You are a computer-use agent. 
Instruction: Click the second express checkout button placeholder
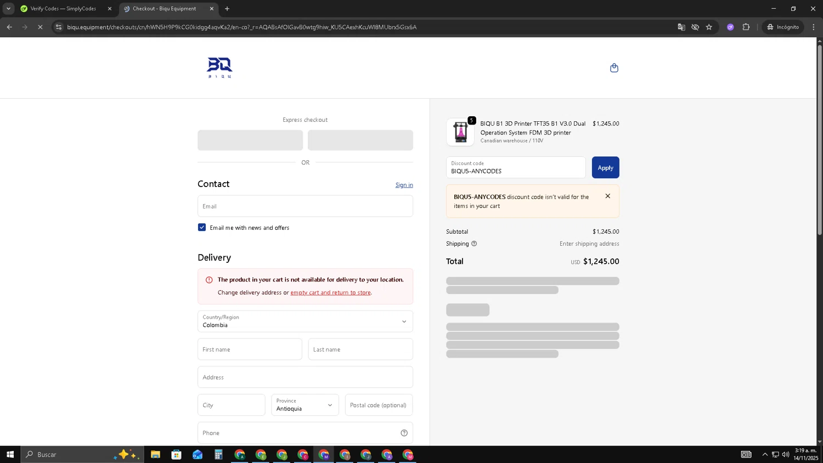360,140
